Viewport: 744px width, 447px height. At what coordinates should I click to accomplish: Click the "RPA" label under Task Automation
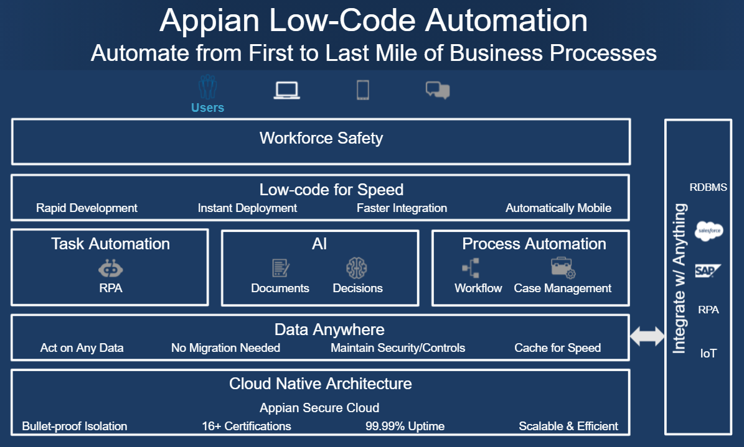(111, 288)
